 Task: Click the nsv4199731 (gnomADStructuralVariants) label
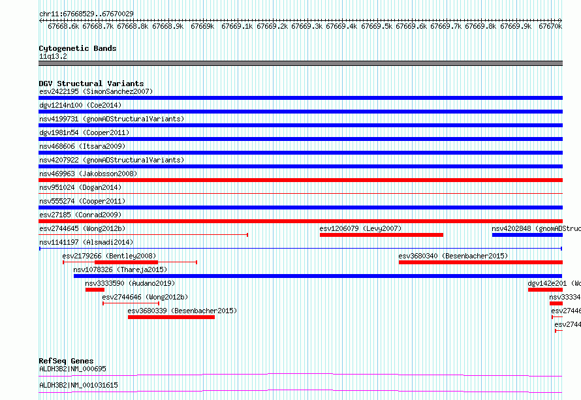click(x=112, y=119)
